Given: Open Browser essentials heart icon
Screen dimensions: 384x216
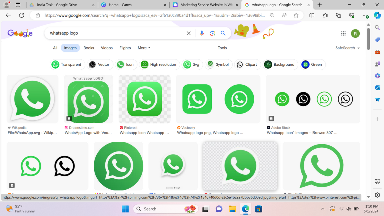Looking at the screenshot, I should (x=352, y=15).
